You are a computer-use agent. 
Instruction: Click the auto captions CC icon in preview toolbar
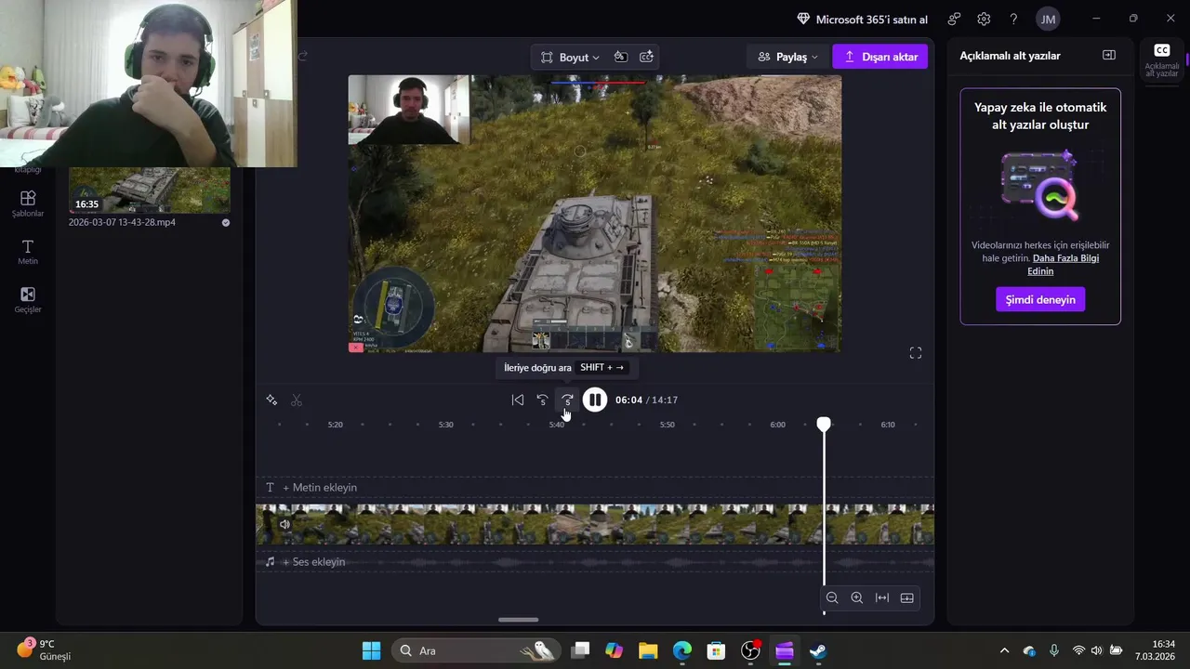[x=646, y=57]
